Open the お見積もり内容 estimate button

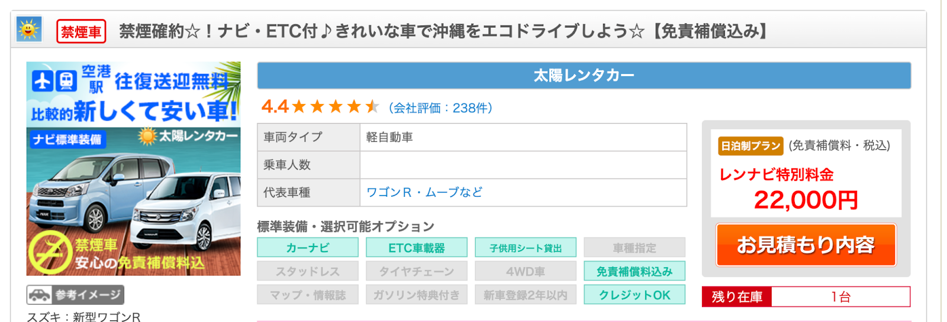pos(806,245)
